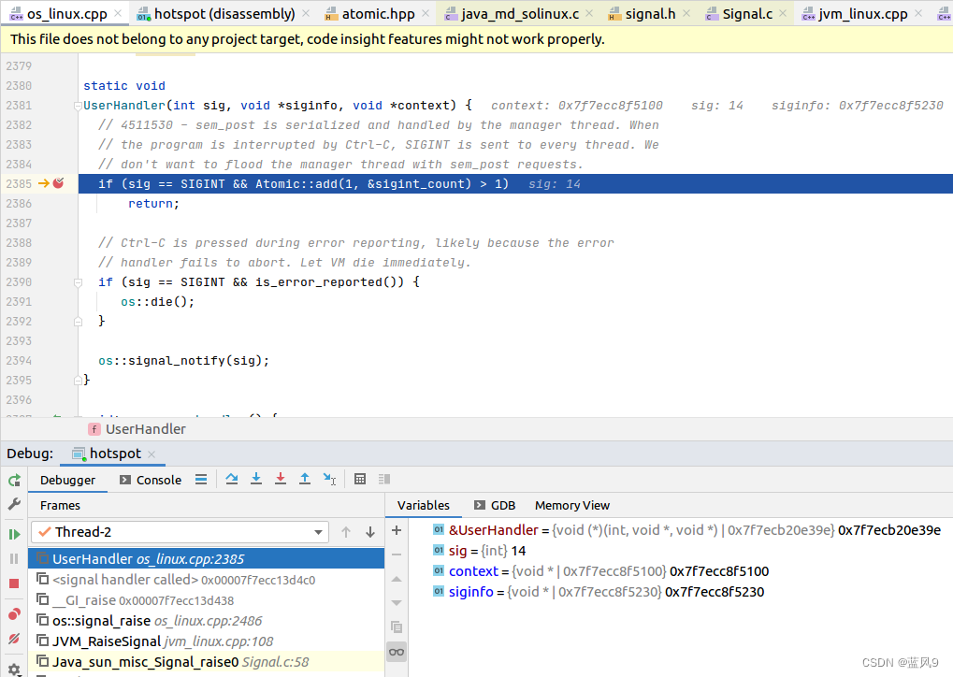
Task: Switch to os_linux.cpp tab
Action: click(66, 13)
